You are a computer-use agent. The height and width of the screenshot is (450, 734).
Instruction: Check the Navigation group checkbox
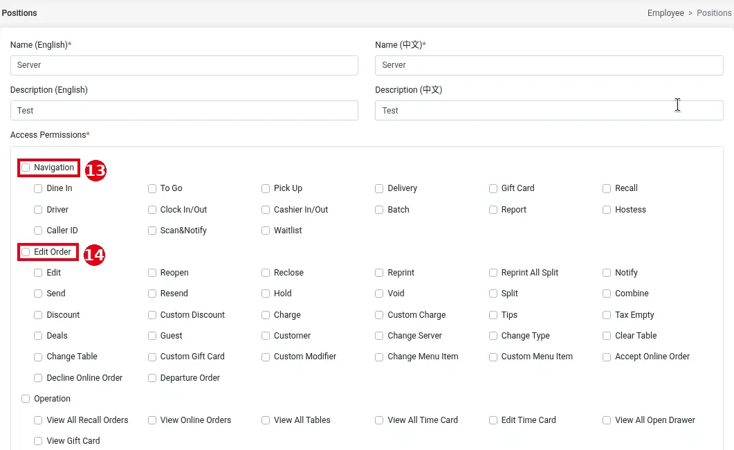point(26,168)
